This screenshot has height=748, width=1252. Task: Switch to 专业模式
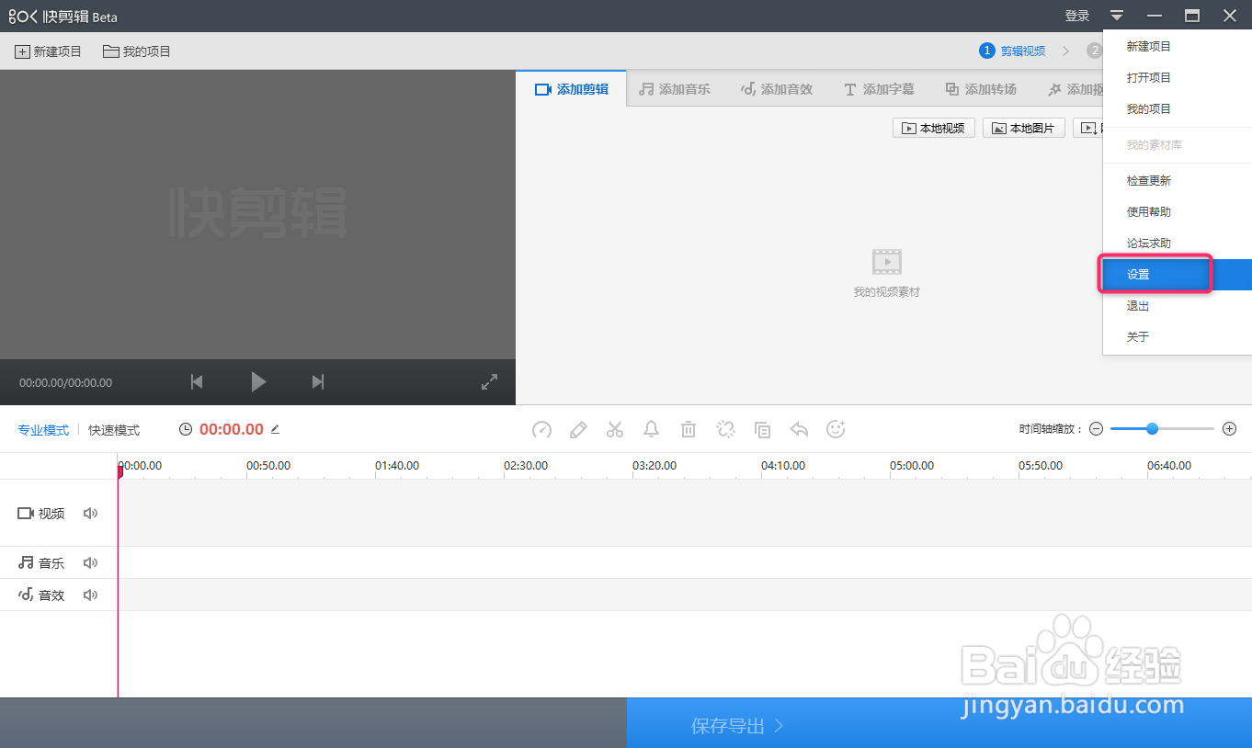coord(43,430)
